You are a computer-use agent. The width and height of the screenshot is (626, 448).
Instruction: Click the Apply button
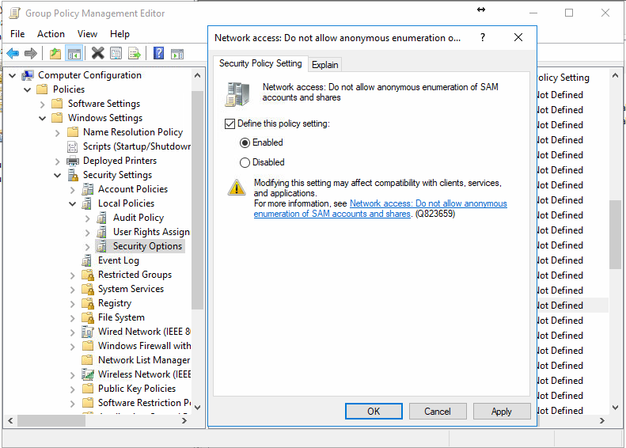(501, 412)
